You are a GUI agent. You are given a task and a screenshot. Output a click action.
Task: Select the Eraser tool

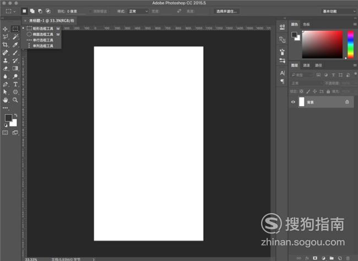pos(5,68)
